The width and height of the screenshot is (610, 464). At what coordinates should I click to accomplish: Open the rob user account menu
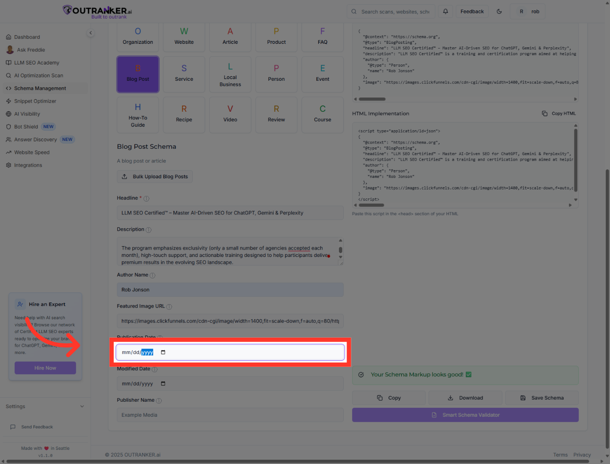click(528, 12)
